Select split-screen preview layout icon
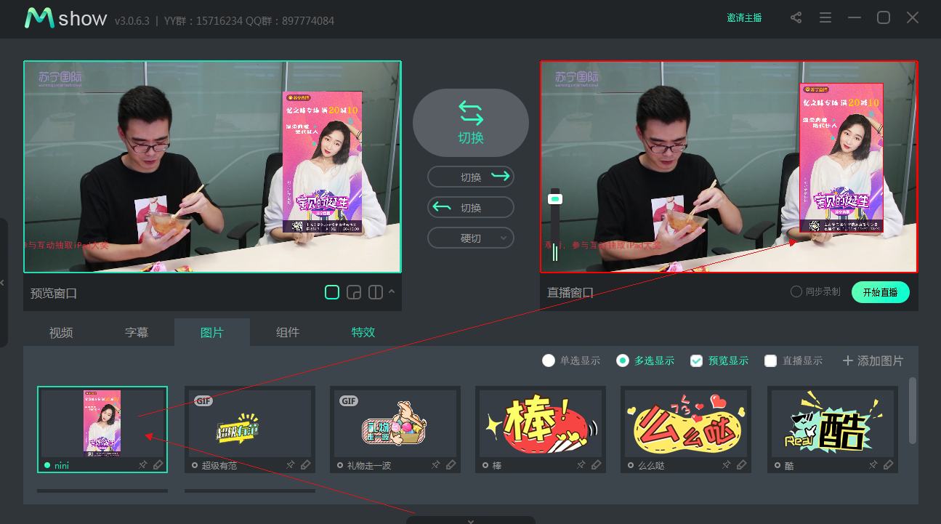941x524 pixels. pyautogui.click(x=376, y=292)
